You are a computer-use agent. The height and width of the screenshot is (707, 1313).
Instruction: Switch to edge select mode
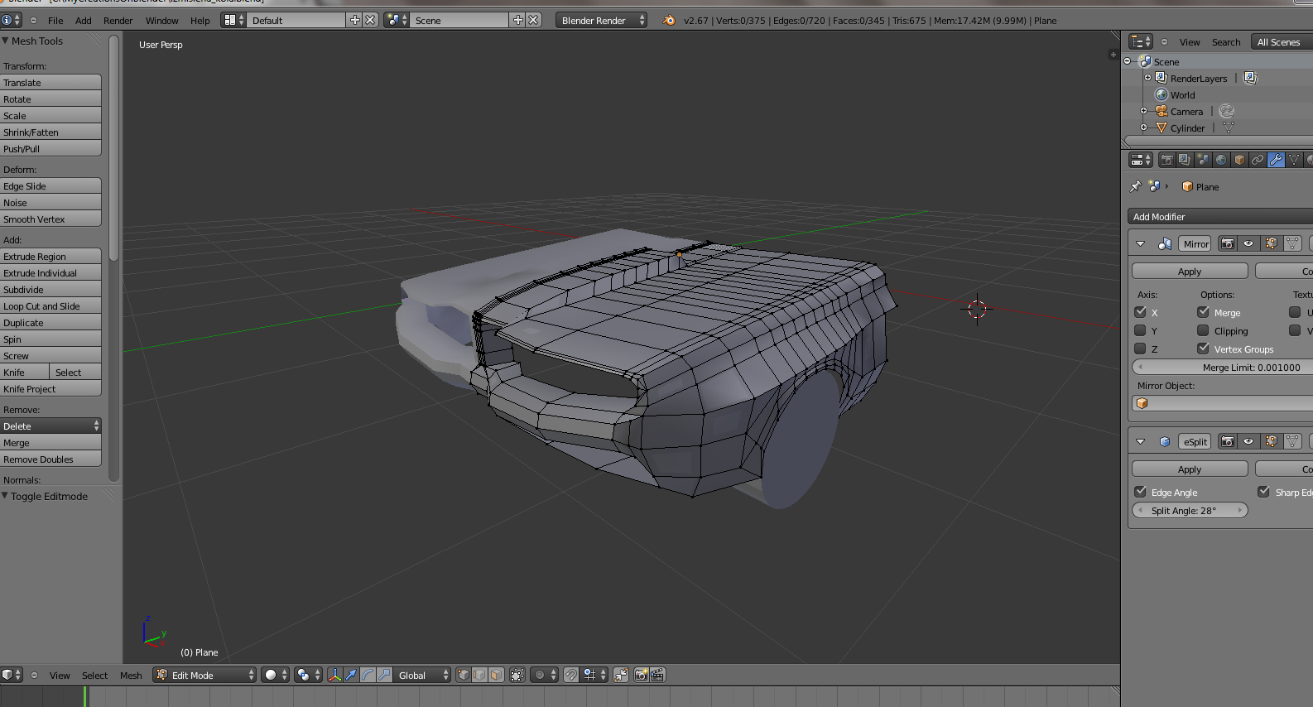point(479,675)
